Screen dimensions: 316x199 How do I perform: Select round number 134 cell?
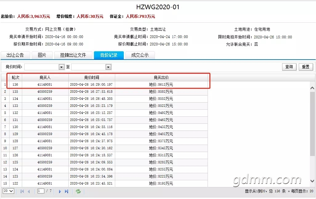[15, 99]
